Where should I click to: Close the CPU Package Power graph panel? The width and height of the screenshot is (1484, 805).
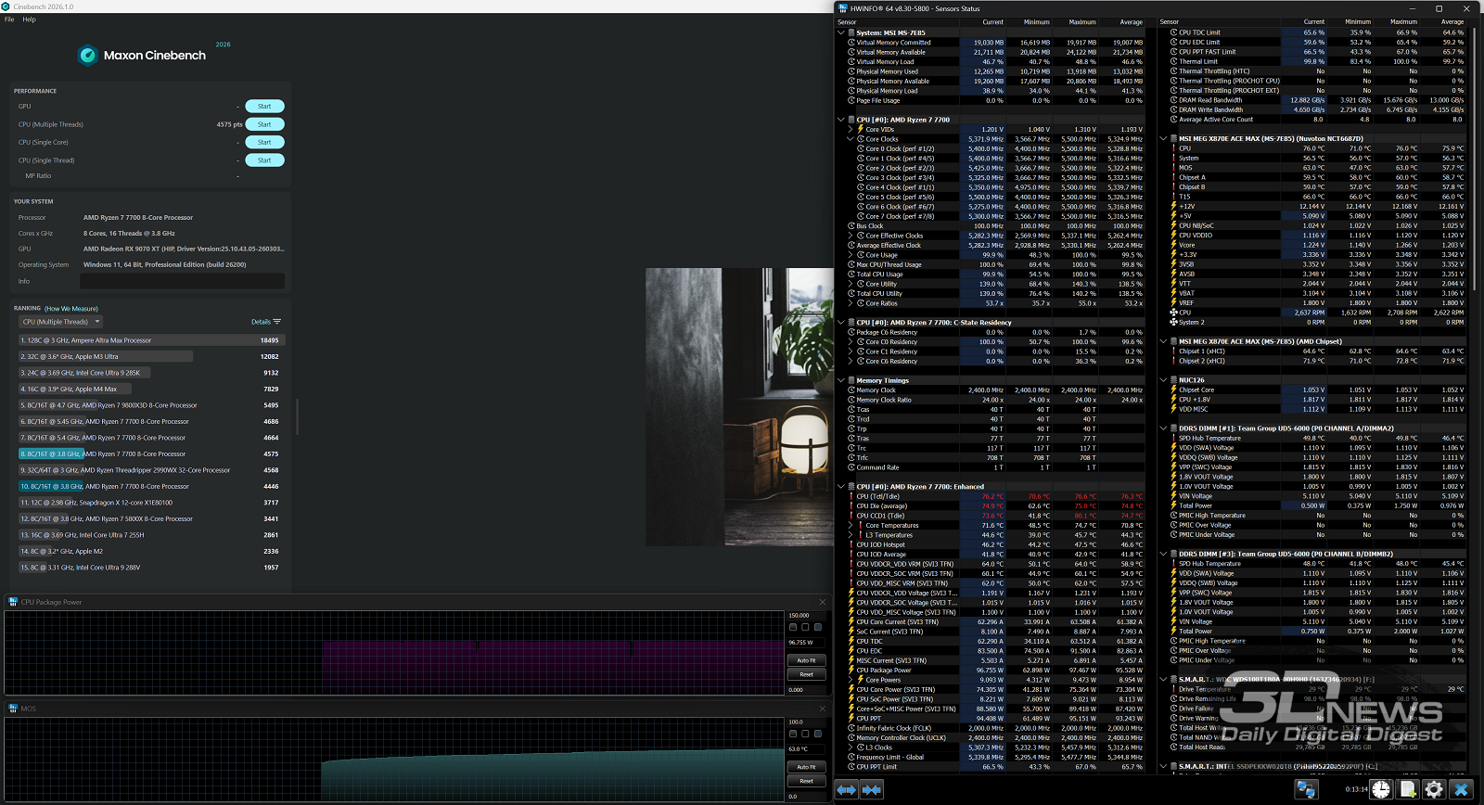(x=822, y=602)
